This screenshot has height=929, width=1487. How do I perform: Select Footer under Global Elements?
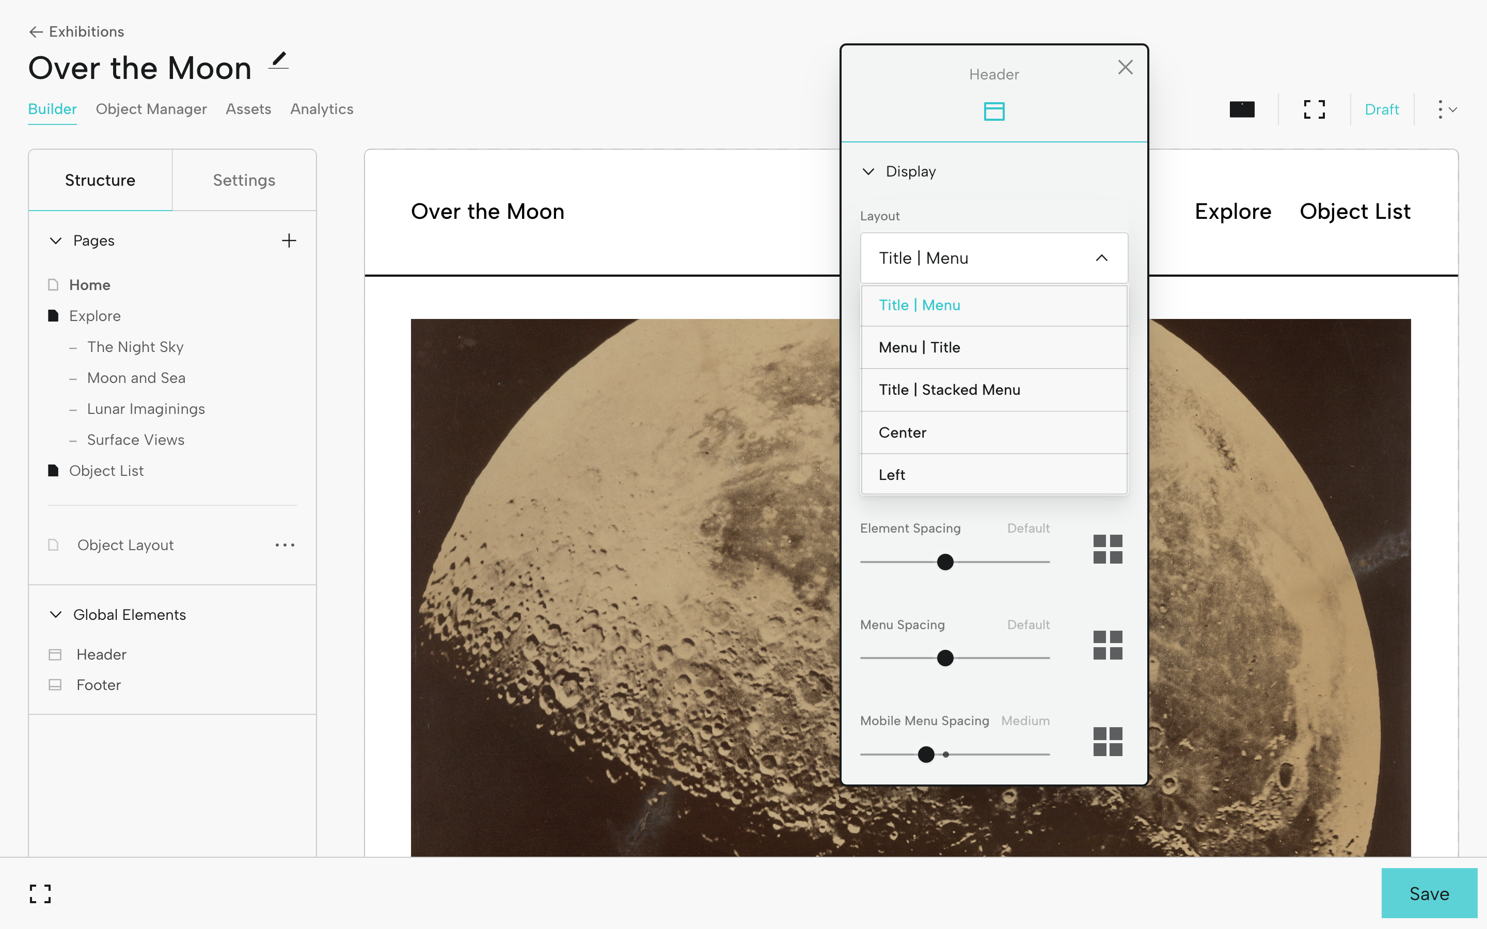click(x=98, y=684)
